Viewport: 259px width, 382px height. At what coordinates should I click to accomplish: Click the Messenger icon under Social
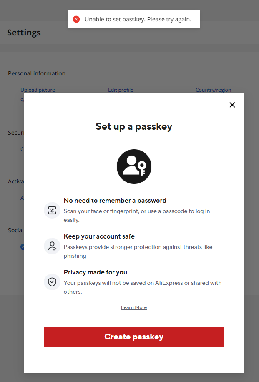point(23,247)
